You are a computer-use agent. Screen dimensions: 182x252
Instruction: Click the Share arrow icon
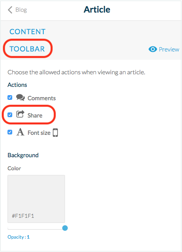point(20,114)
